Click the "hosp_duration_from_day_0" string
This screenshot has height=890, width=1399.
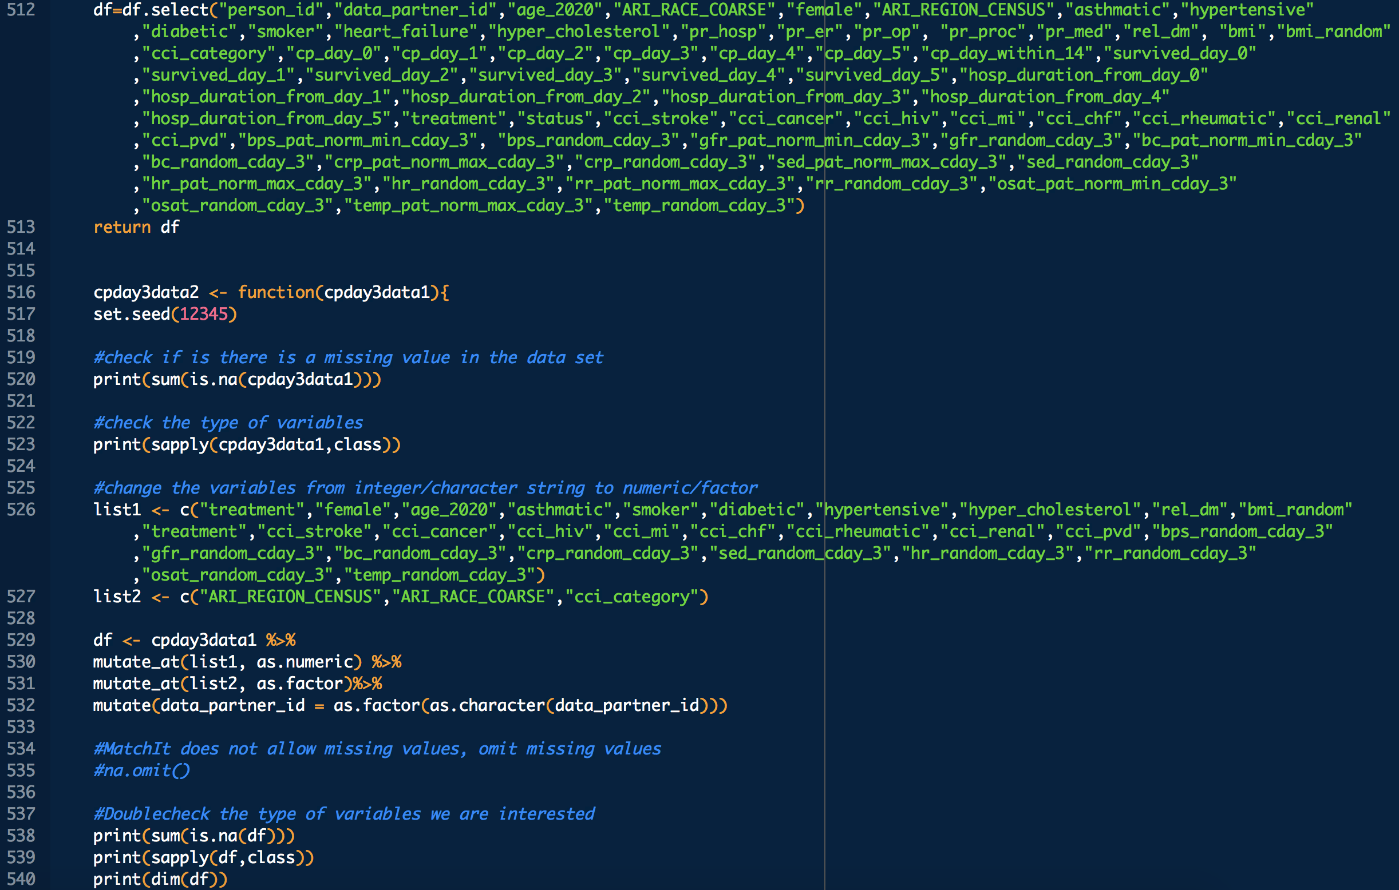(x=1084, y=75)
